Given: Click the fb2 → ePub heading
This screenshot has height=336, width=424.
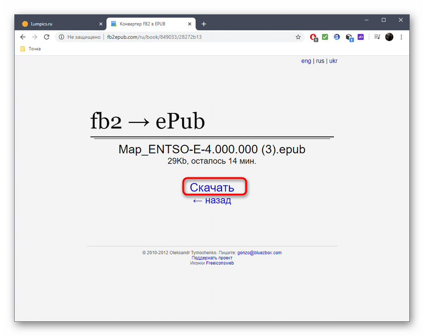Looking at the screenshot, I should pos(147,121).
